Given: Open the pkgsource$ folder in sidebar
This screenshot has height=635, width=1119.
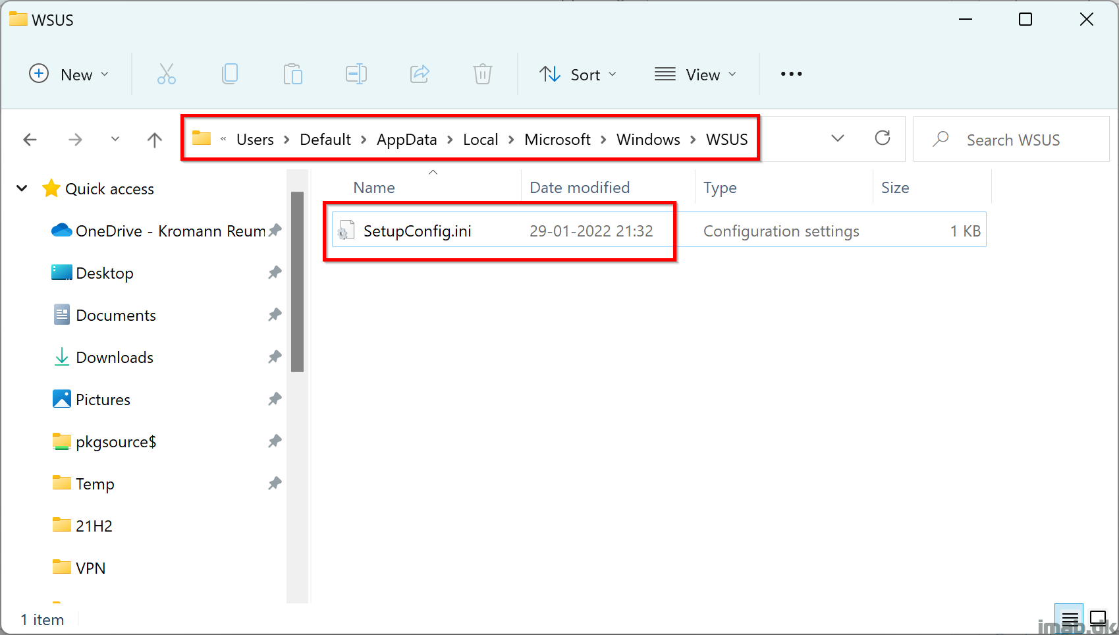Looking at the screenshot, I should pyautogui.click(x=116, y=442).
